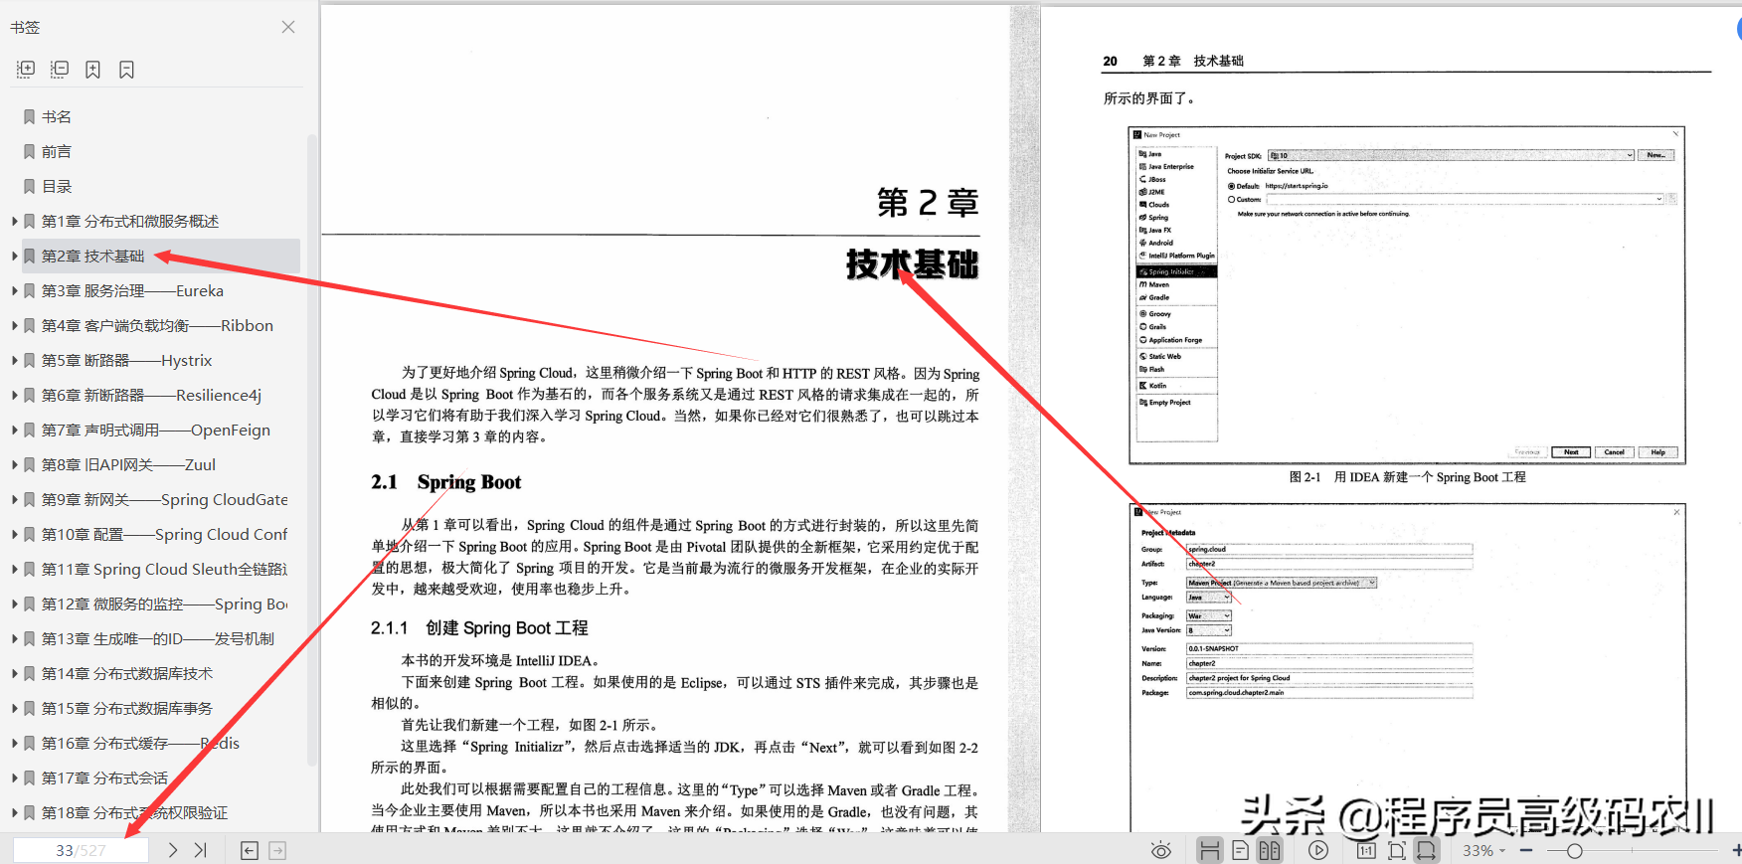1742x864 pixels.
Task: Click the chapter title "技术基础" on the page
Action: point(913,264)
